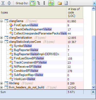This screenshot has width=96, height=100.
Task: Select the FindCaptureVisitor row
Action: [42, 25]
